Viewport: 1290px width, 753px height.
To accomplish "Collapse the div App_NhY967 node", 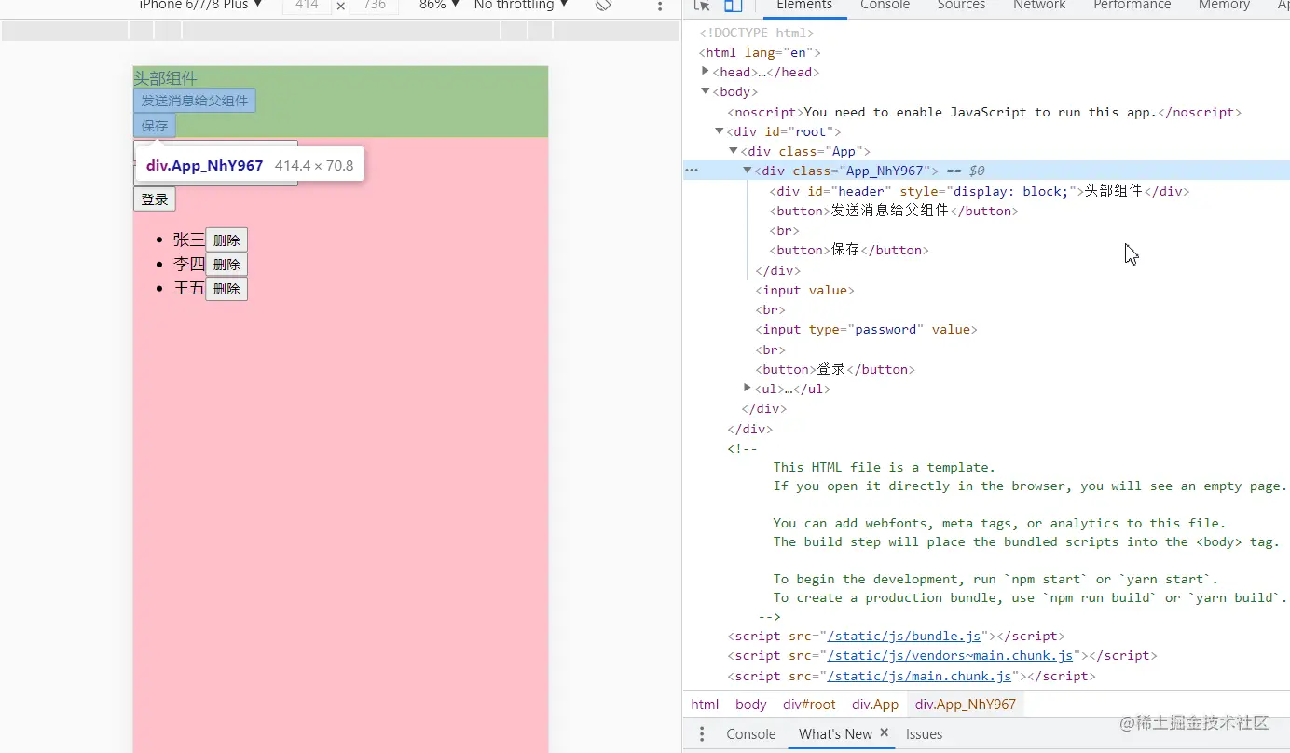I will [x=748, y=171].
